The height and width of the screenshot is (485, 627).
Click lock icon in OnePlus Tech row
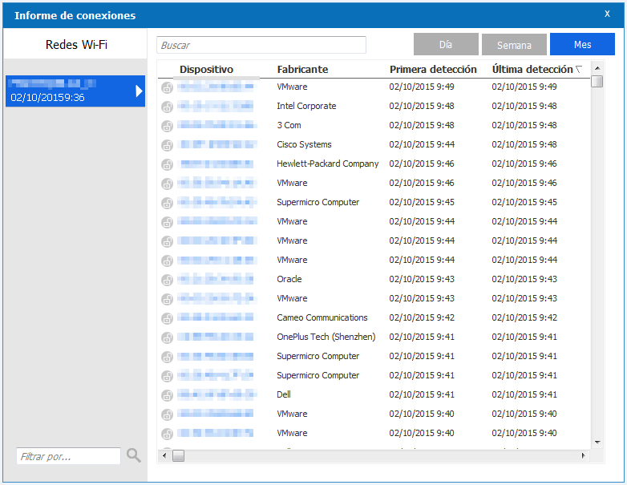[167, 337]
